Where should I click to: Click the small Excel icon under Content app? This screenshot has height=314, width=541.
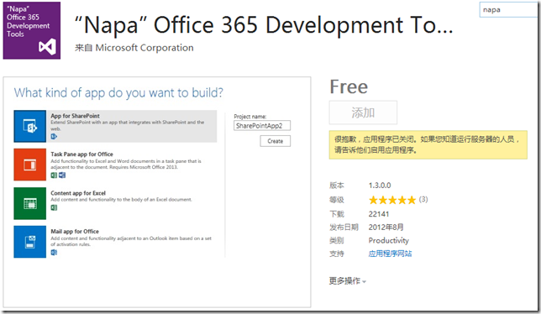tap(54, 207)
